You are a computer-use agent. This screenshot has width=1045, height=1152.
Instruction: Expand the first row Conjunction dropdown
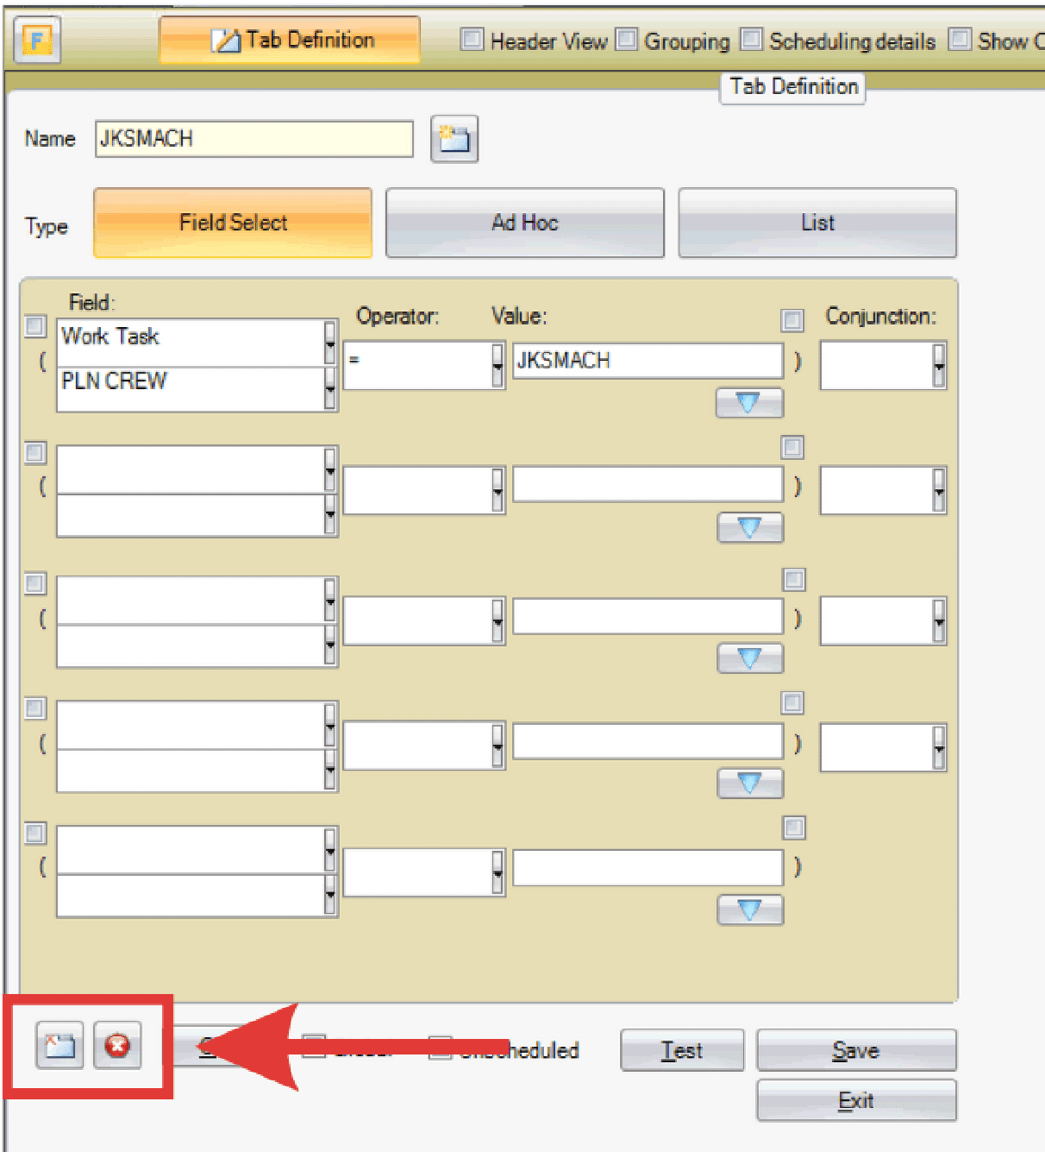click(x=939, y=365)
